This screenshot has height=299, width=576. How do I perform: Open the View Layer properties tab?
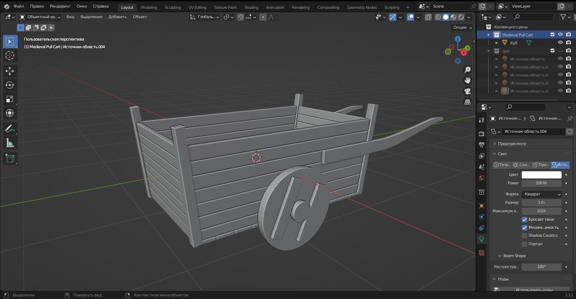click(481, 156)
